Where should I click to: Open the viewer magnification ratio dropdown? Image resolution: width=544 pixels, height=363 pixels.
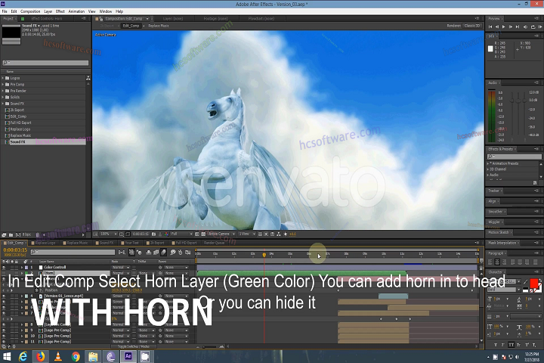(108, 234)
